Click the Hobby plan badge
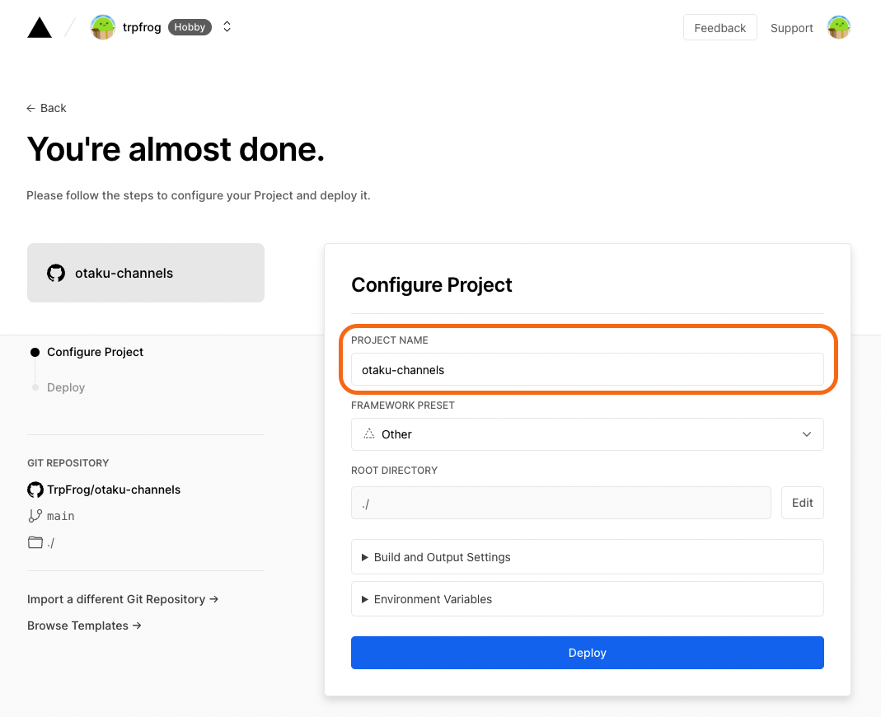Image resolution: width=881 pixels, height=717 pixels. pyautogui.click(x=190, y=27)
